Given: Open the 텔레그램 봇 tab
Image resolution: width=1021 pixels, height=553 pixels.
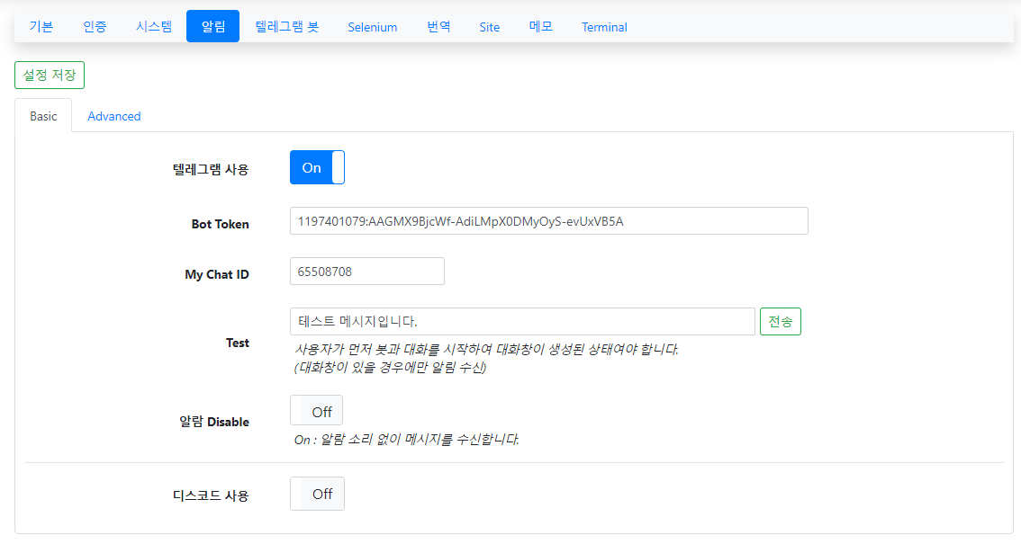Looking at the screenshot, I should point(286,27).
